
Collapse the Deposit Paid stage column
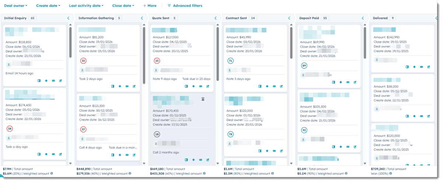(363, 18)
